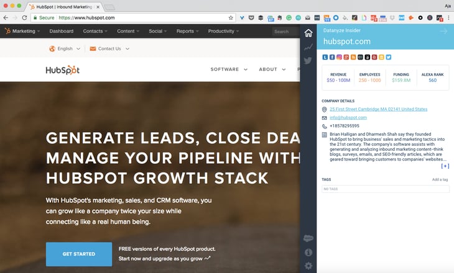Click the 250 - 1000 employees value

pyautogui.click(x=370, y=80)
